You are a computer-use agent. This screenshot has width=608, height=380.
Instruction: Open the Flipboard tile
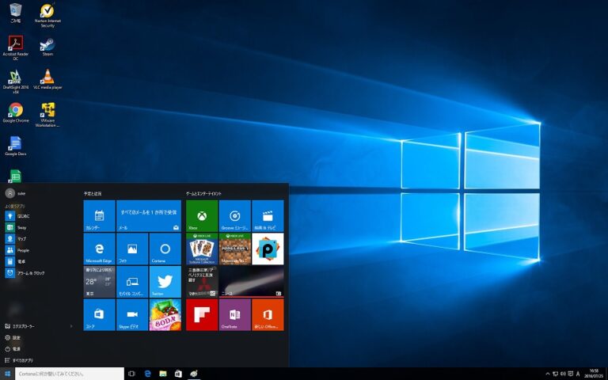pos(202,315)
